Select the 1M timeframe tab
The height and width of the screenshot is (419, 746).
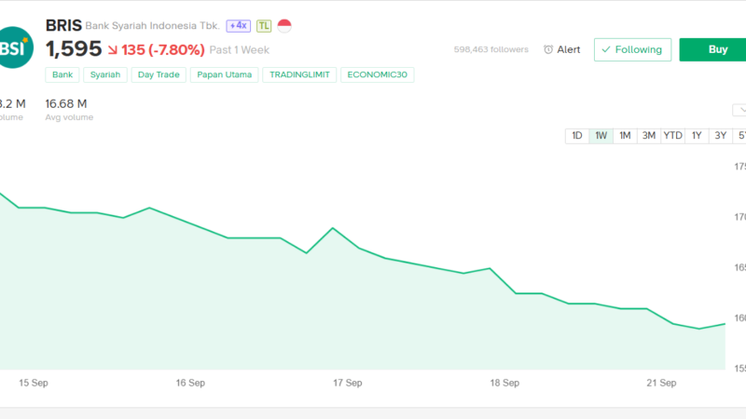coord(625,136)
